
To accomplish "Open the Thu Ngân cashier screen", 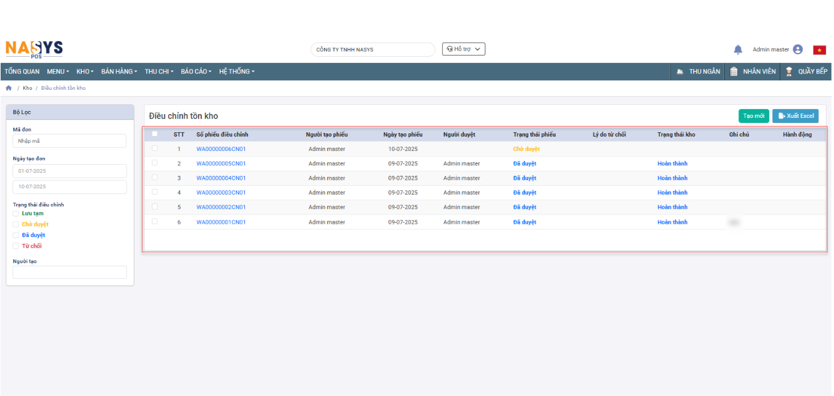I will click(x=698, y=72).
